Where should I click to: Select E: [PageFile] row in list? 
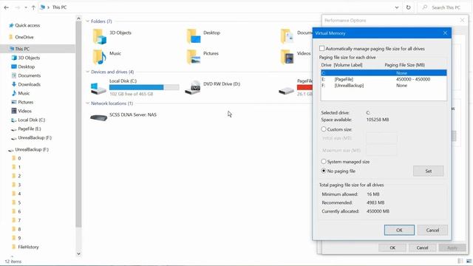pyautogui.click(x=384, y=79)
